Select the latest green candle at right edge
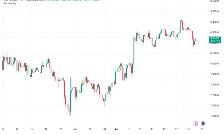Screen dimensions: 224x135 tap(196, 39)
